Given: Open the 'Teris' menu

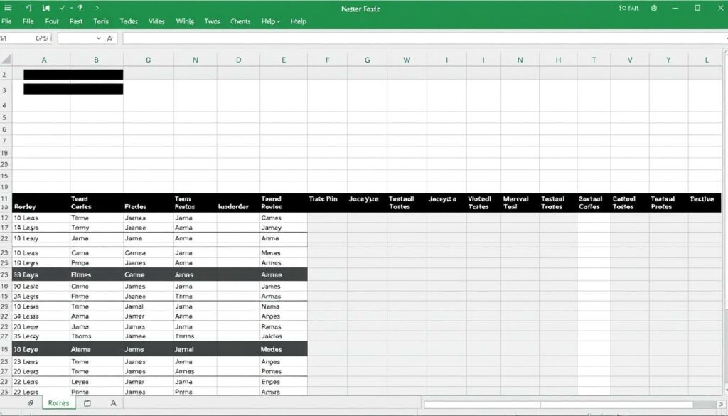Looking at the screenshot, I should tap(101, 21).
